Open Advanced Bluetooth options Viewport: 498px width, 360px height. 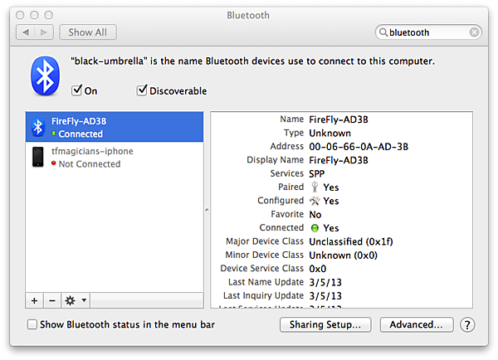(x=417, y=324)
